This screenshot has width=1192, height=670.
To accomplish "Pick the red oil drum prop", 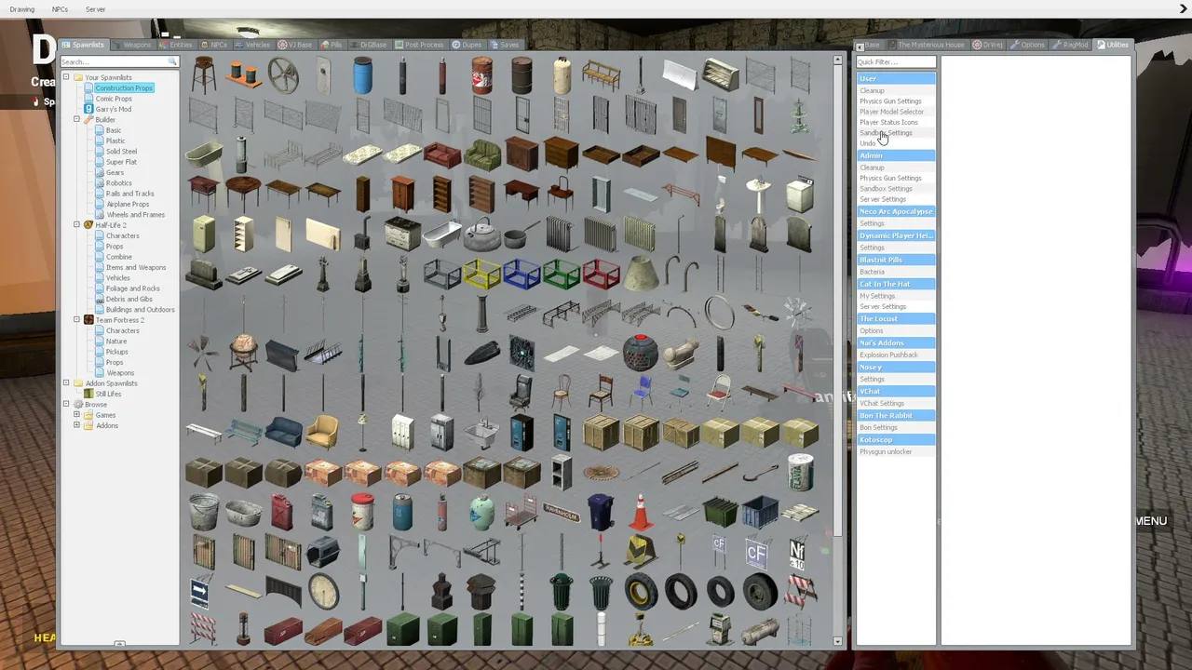I will click(x=481, y=75).
